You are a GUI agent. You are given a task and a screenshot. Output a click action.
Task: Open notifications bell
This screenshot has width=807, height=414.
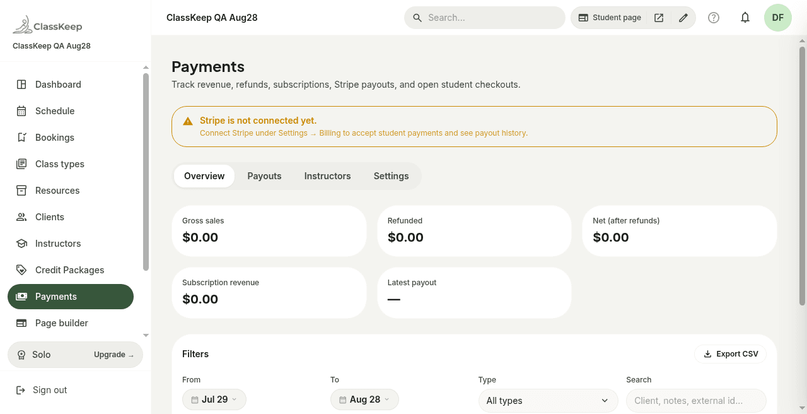coord(745,18)
